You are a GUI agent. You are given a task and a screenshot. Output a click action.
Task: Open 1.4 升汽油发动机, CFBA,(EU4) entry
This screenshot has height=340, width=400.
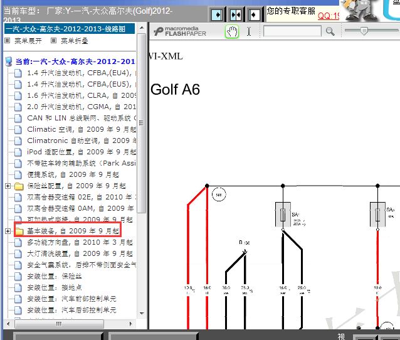pos(82,73)
